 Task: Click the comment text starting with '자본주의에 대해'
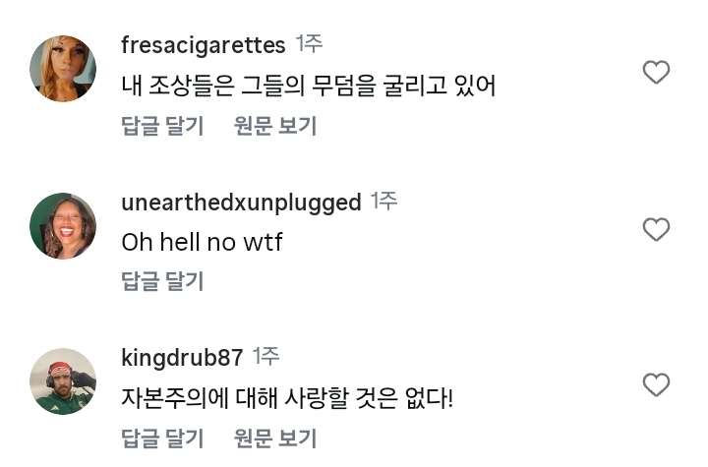tap(287, 398)
